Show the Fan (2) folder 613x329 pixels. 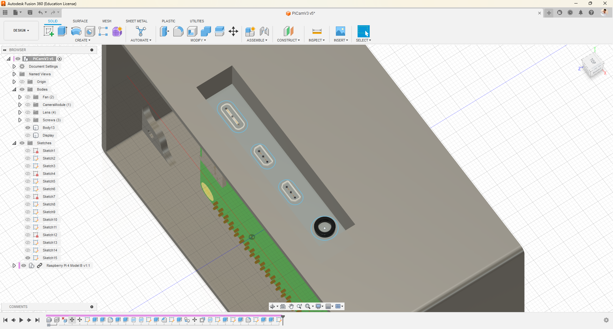[x=28, y=97]
